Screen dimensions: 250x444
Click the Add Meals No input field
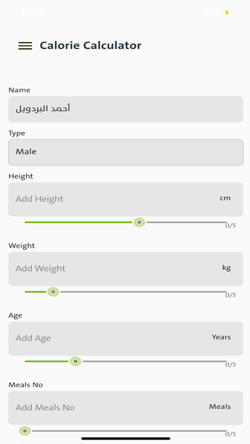tap(126, 408)
